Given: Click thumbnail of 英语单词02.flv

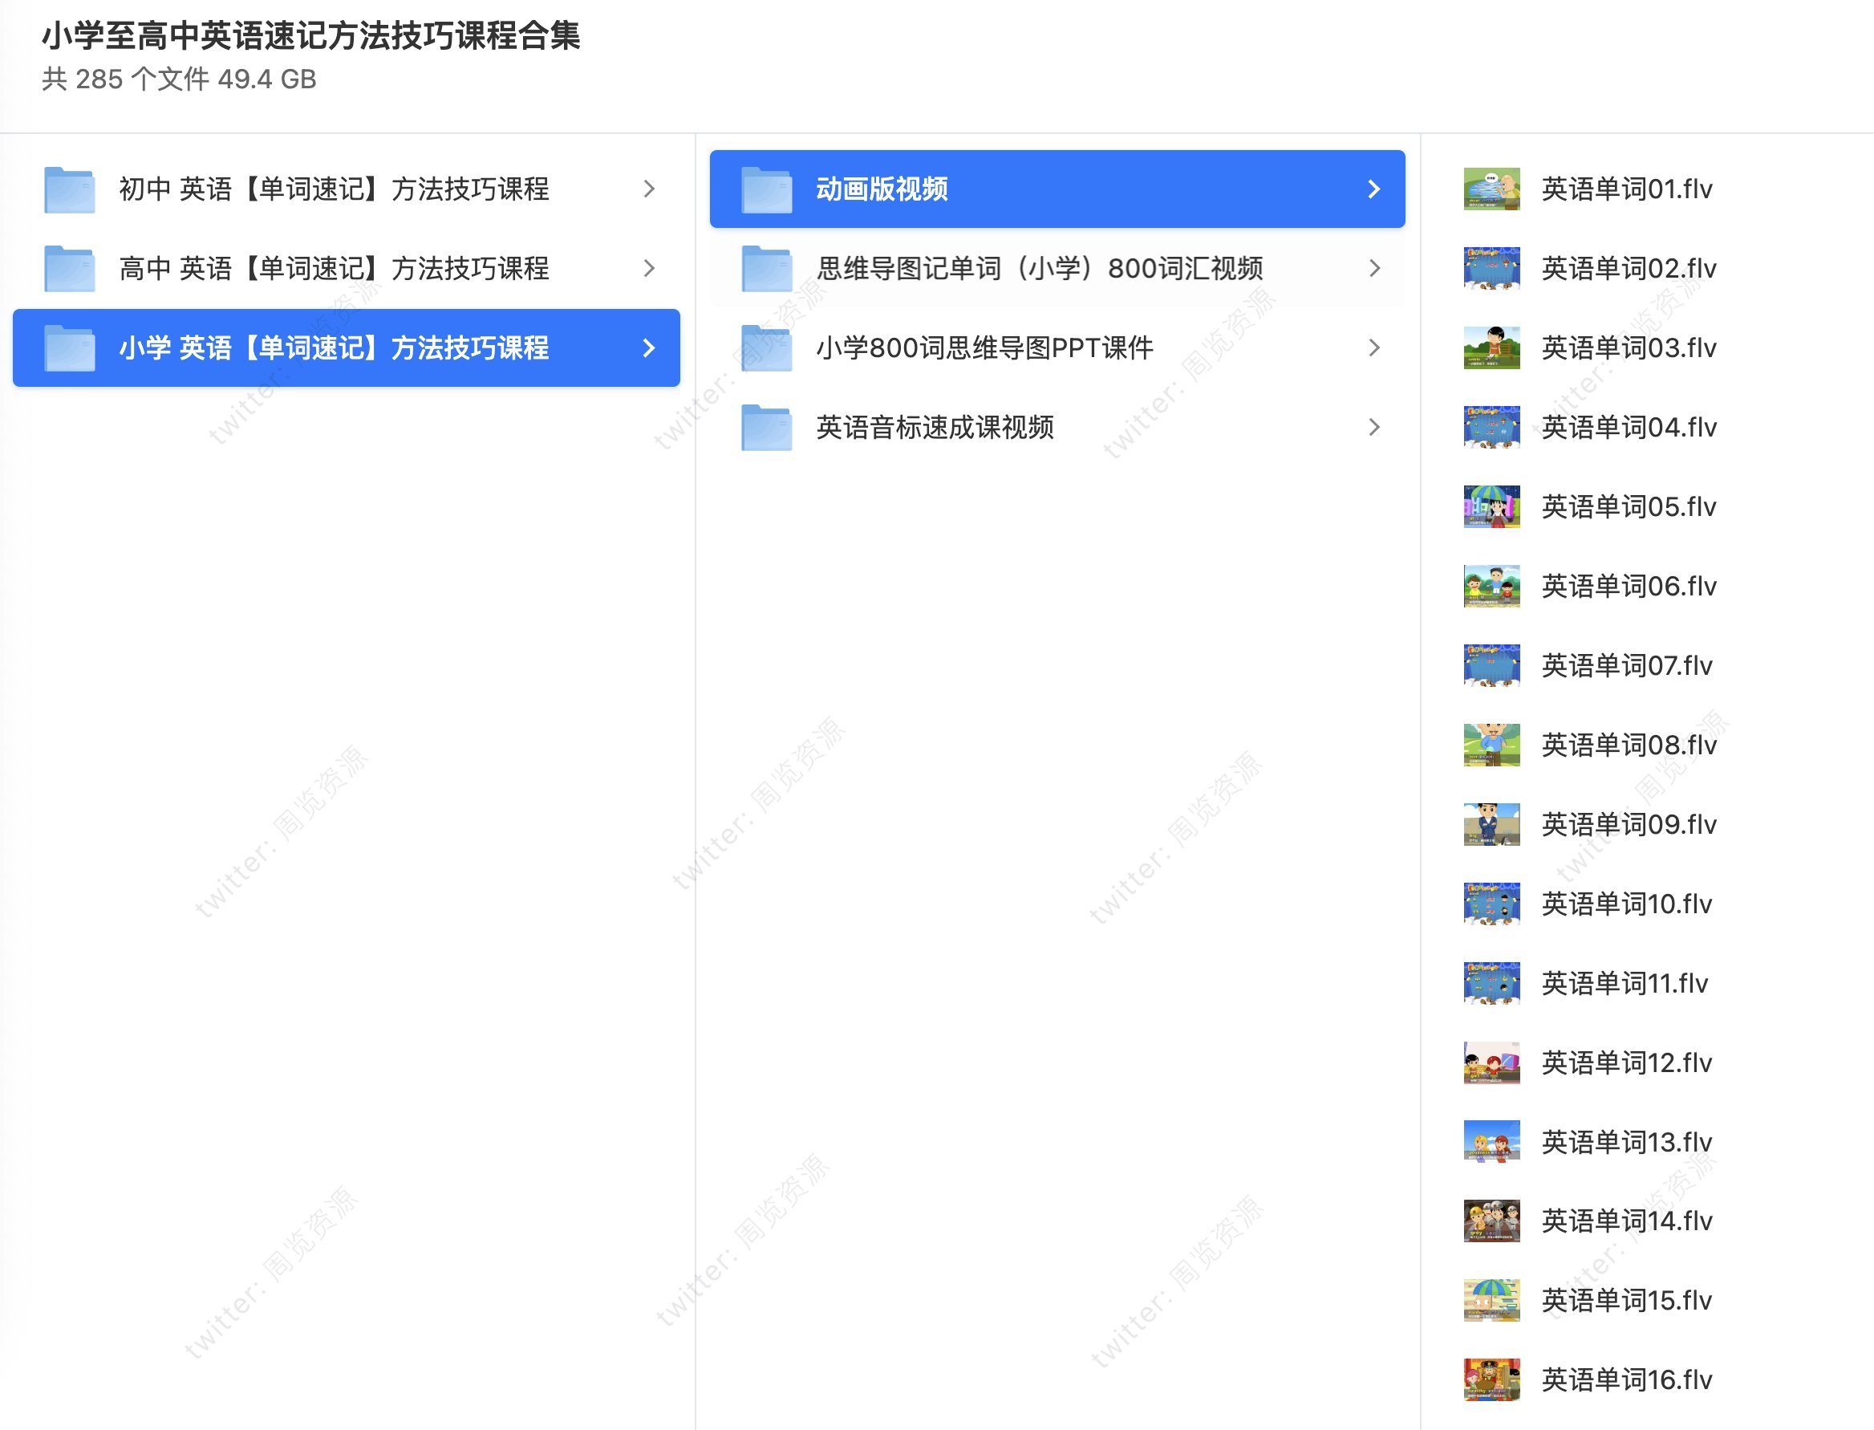Looking at the screenshot, I should pyautogui.click(x=1491, y=268).
